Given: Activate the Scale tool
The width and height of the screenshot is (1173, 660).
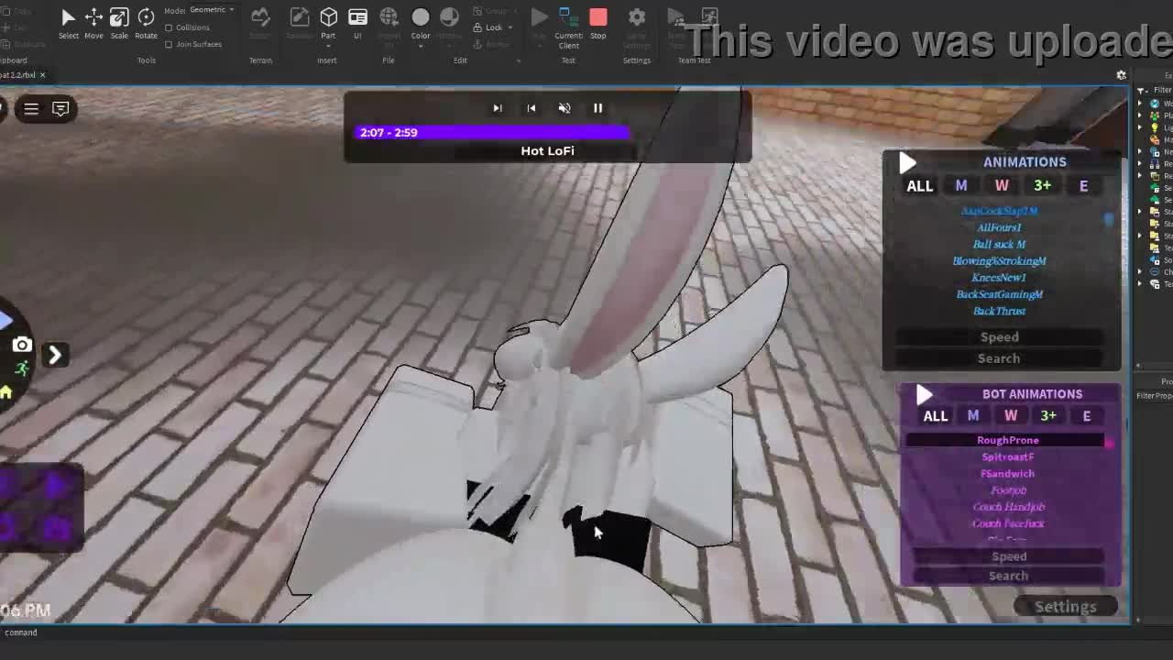Looking at the screenshot, I should click(x=119, y=18).
